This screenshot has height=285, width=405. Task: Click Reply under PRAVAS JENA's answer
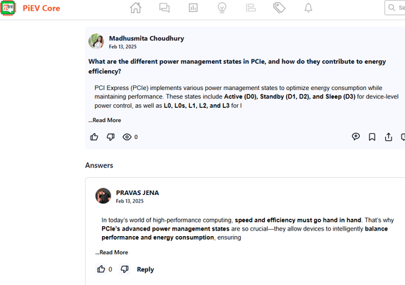145,269
